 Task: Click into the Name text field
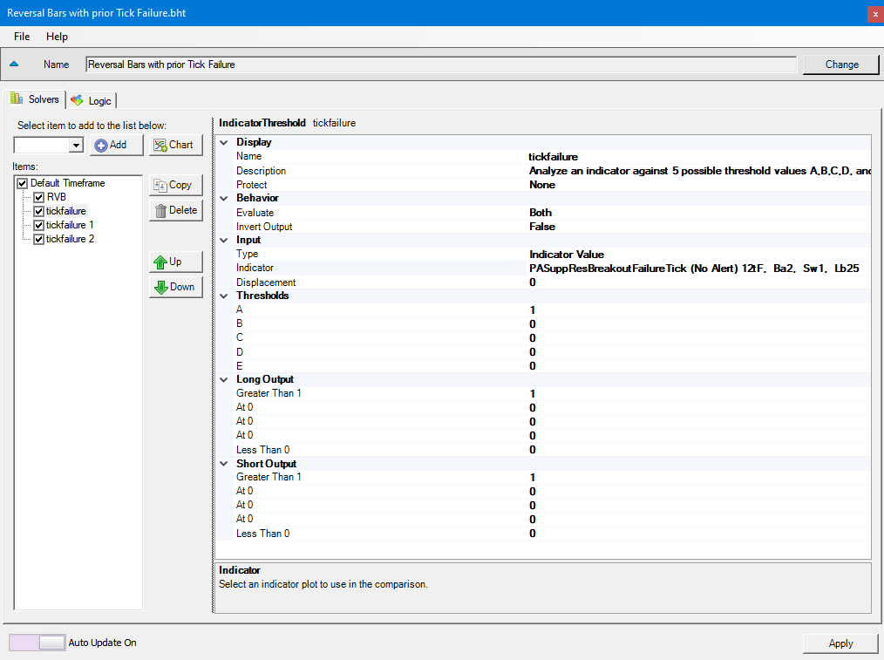point(441,65)
